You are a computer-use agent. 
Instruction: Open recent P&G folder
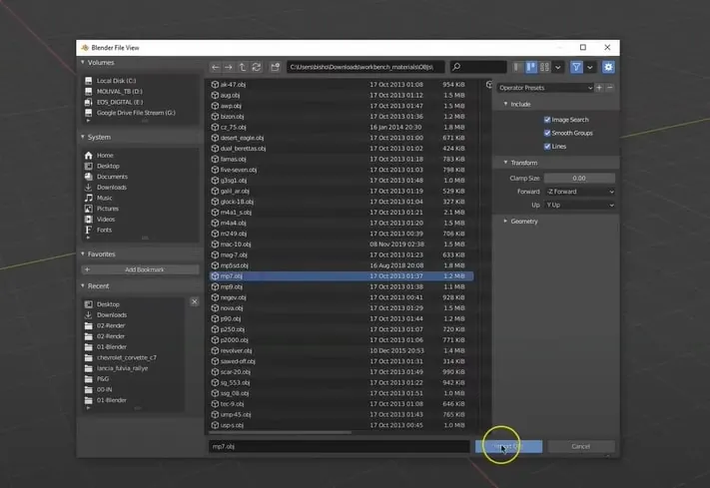[133, 379]
